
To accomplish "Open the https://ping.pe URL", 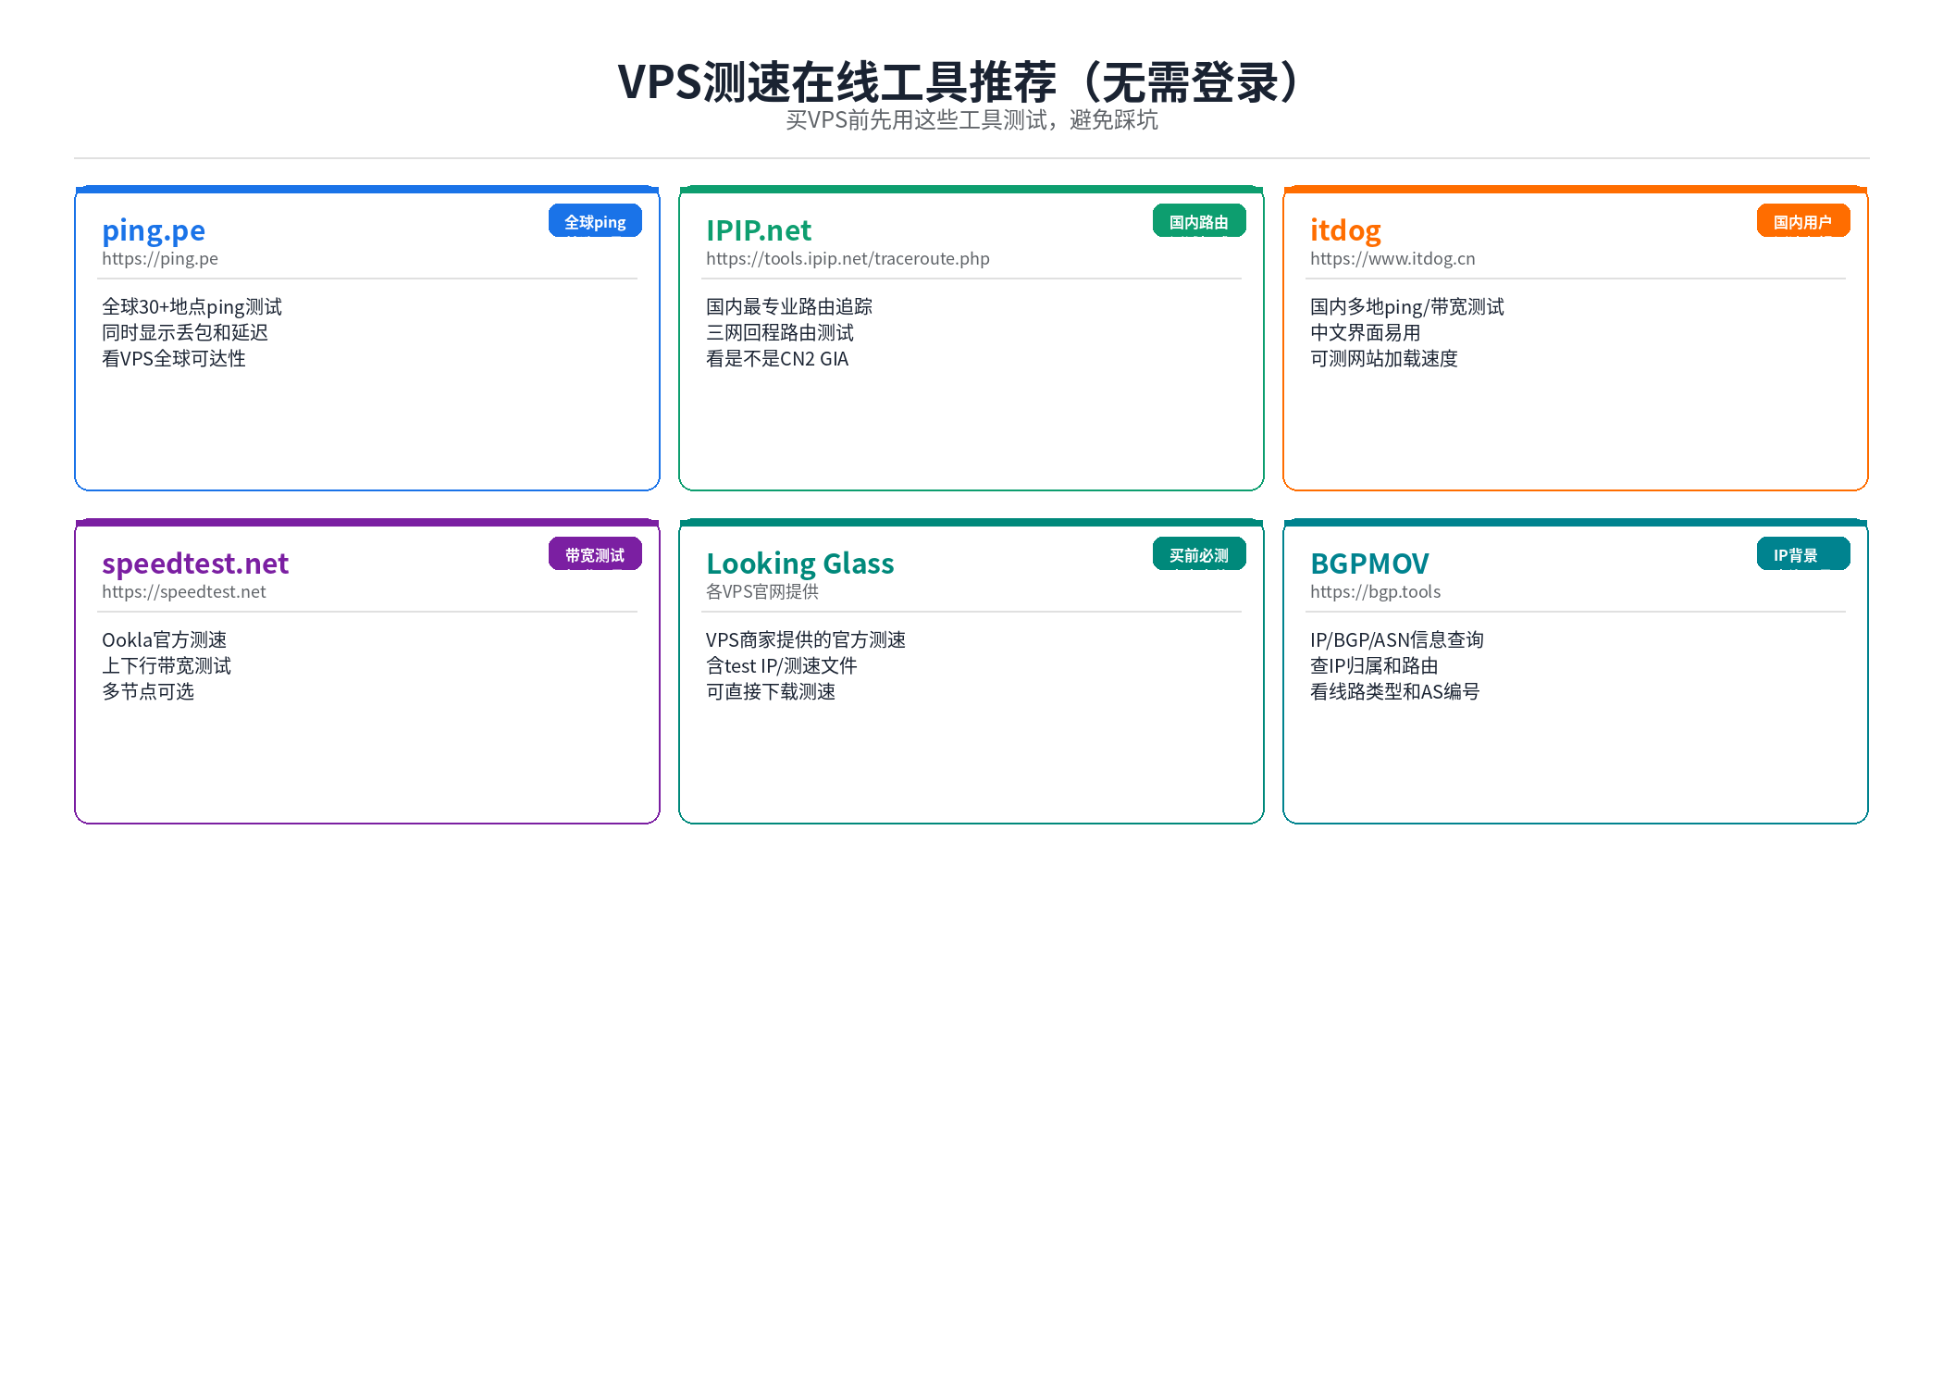I will click(x=160, y=259).
